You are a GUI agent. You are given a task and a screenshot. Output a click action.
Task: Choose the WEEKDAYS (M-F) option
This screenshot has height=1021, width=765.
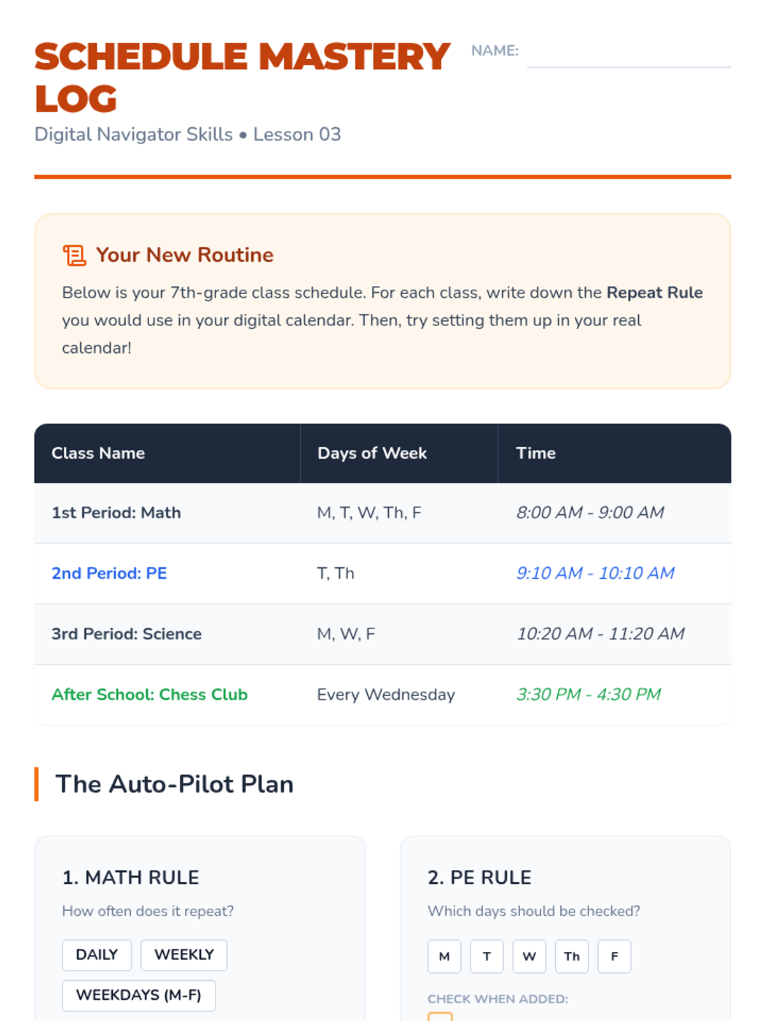[x=138, y=995]
